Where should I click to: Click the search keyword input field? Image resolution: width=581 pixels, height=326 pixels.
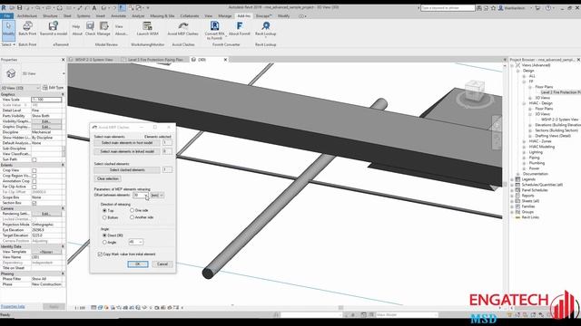coord(448,8)
